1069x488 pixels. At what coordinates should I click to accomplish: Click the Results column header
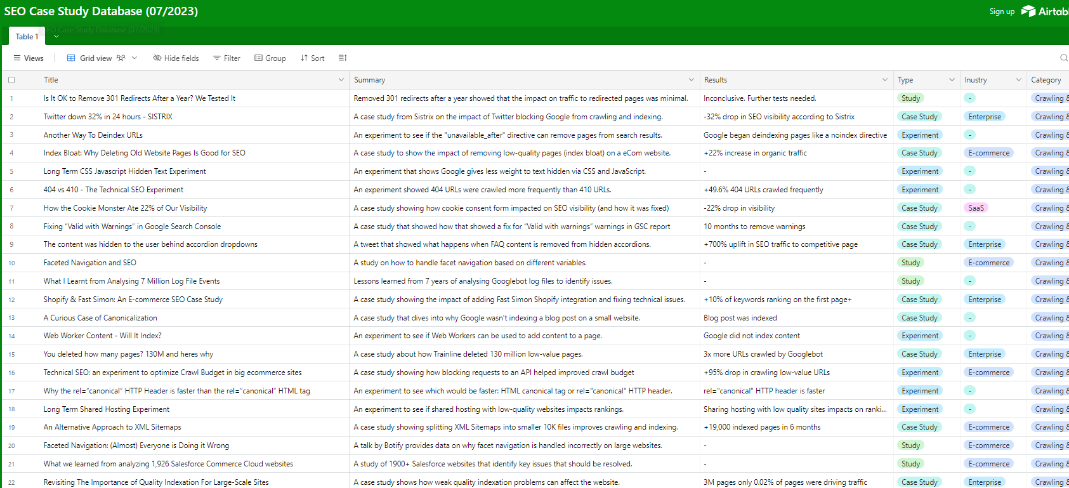797,80
